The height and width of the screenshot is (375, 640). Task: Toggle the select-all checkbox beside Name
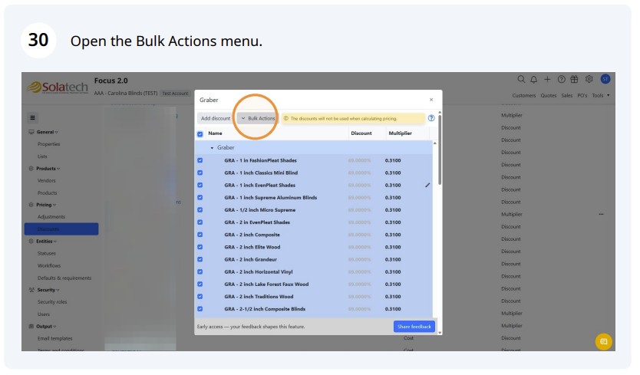click(200, 134)
